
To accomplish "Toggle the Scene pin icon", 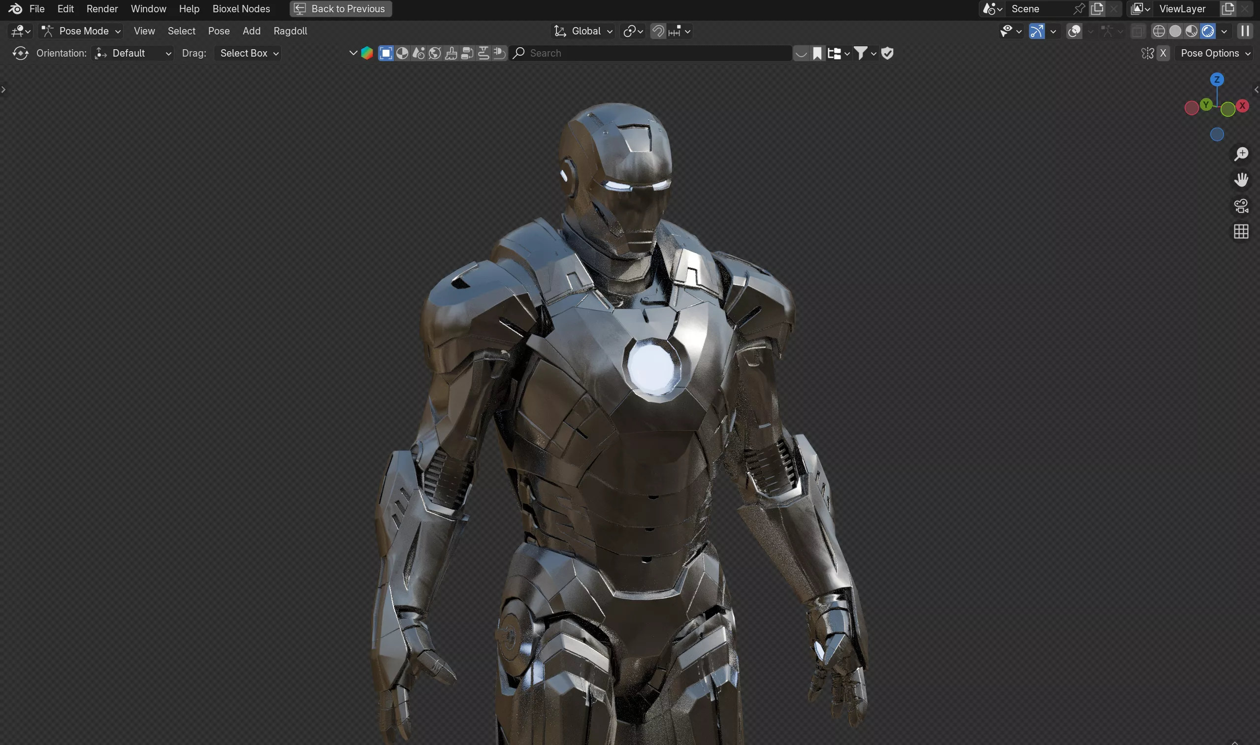I will pos(1078,8).
